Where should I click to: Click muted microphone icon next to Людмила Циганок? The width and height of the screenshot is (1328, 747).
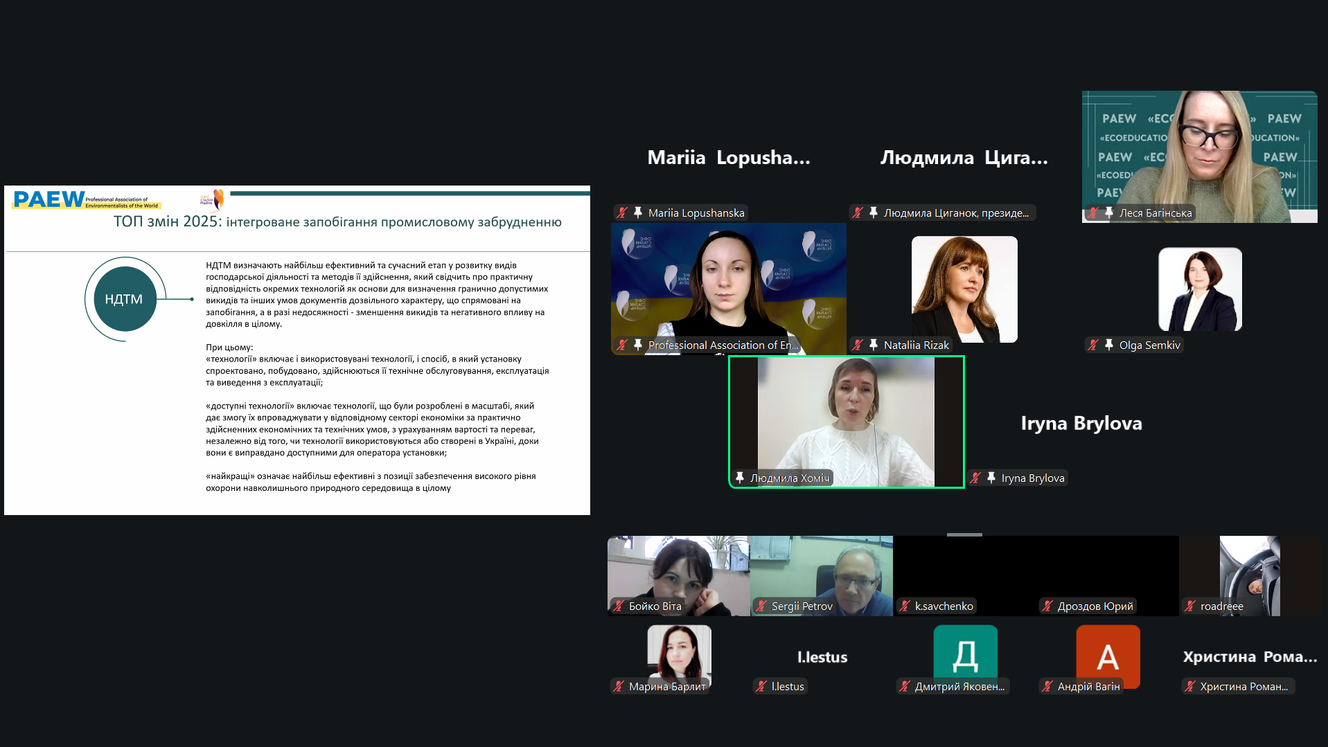point(858,213)
